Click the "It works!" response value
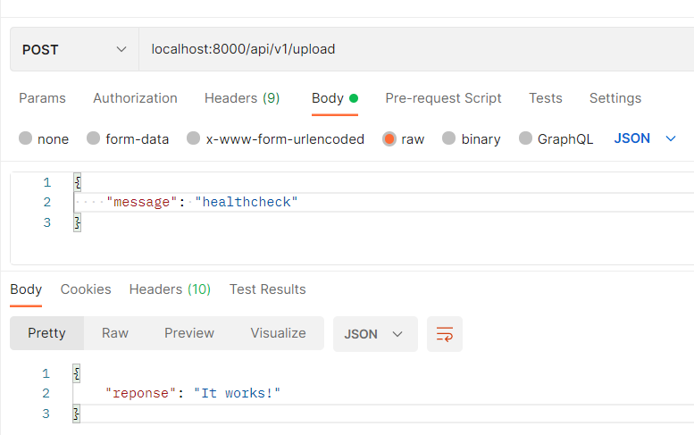The width and height of the screenshot is (694, 435). point(237,393)
